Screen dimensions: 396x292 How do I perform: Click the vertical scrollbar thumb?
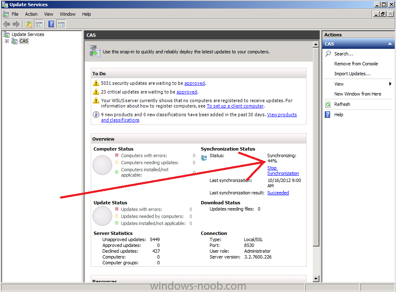[x=316, y=147]
